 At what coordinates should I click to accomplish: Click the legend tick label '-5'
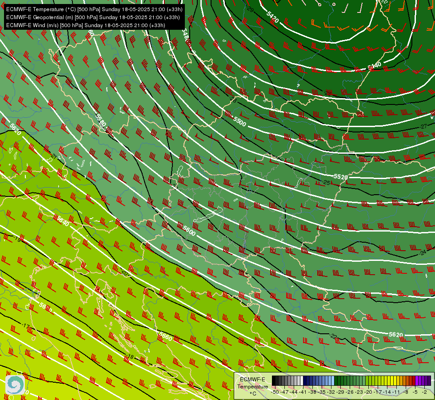[415, 392]
